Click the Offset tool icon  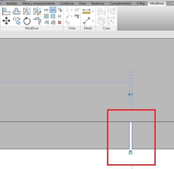tap(17, 11)
